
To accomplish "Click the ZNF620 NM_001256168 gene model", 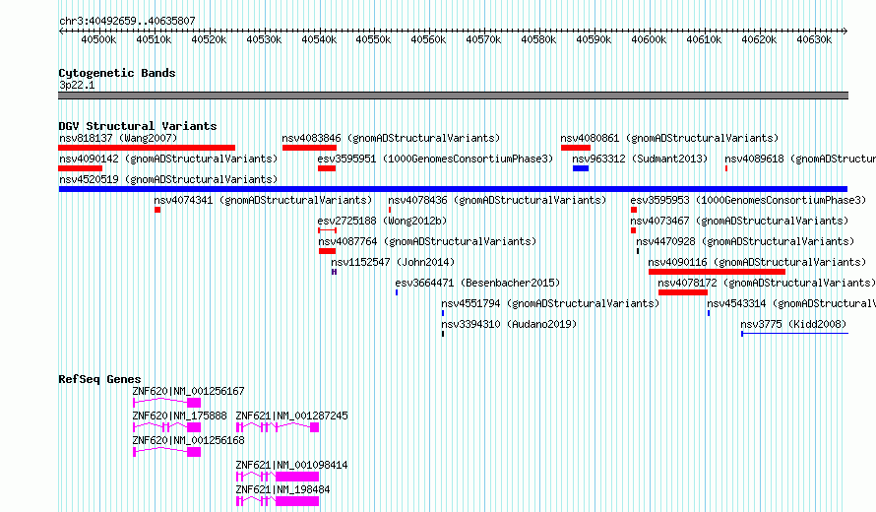I will (x=166, y=452).
